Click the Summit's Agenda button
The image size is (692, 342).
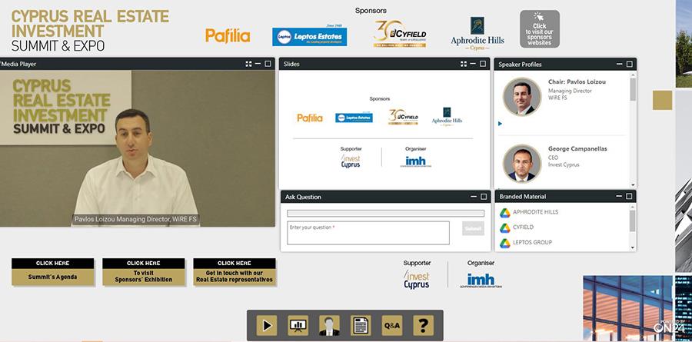(x=53, y=272)
